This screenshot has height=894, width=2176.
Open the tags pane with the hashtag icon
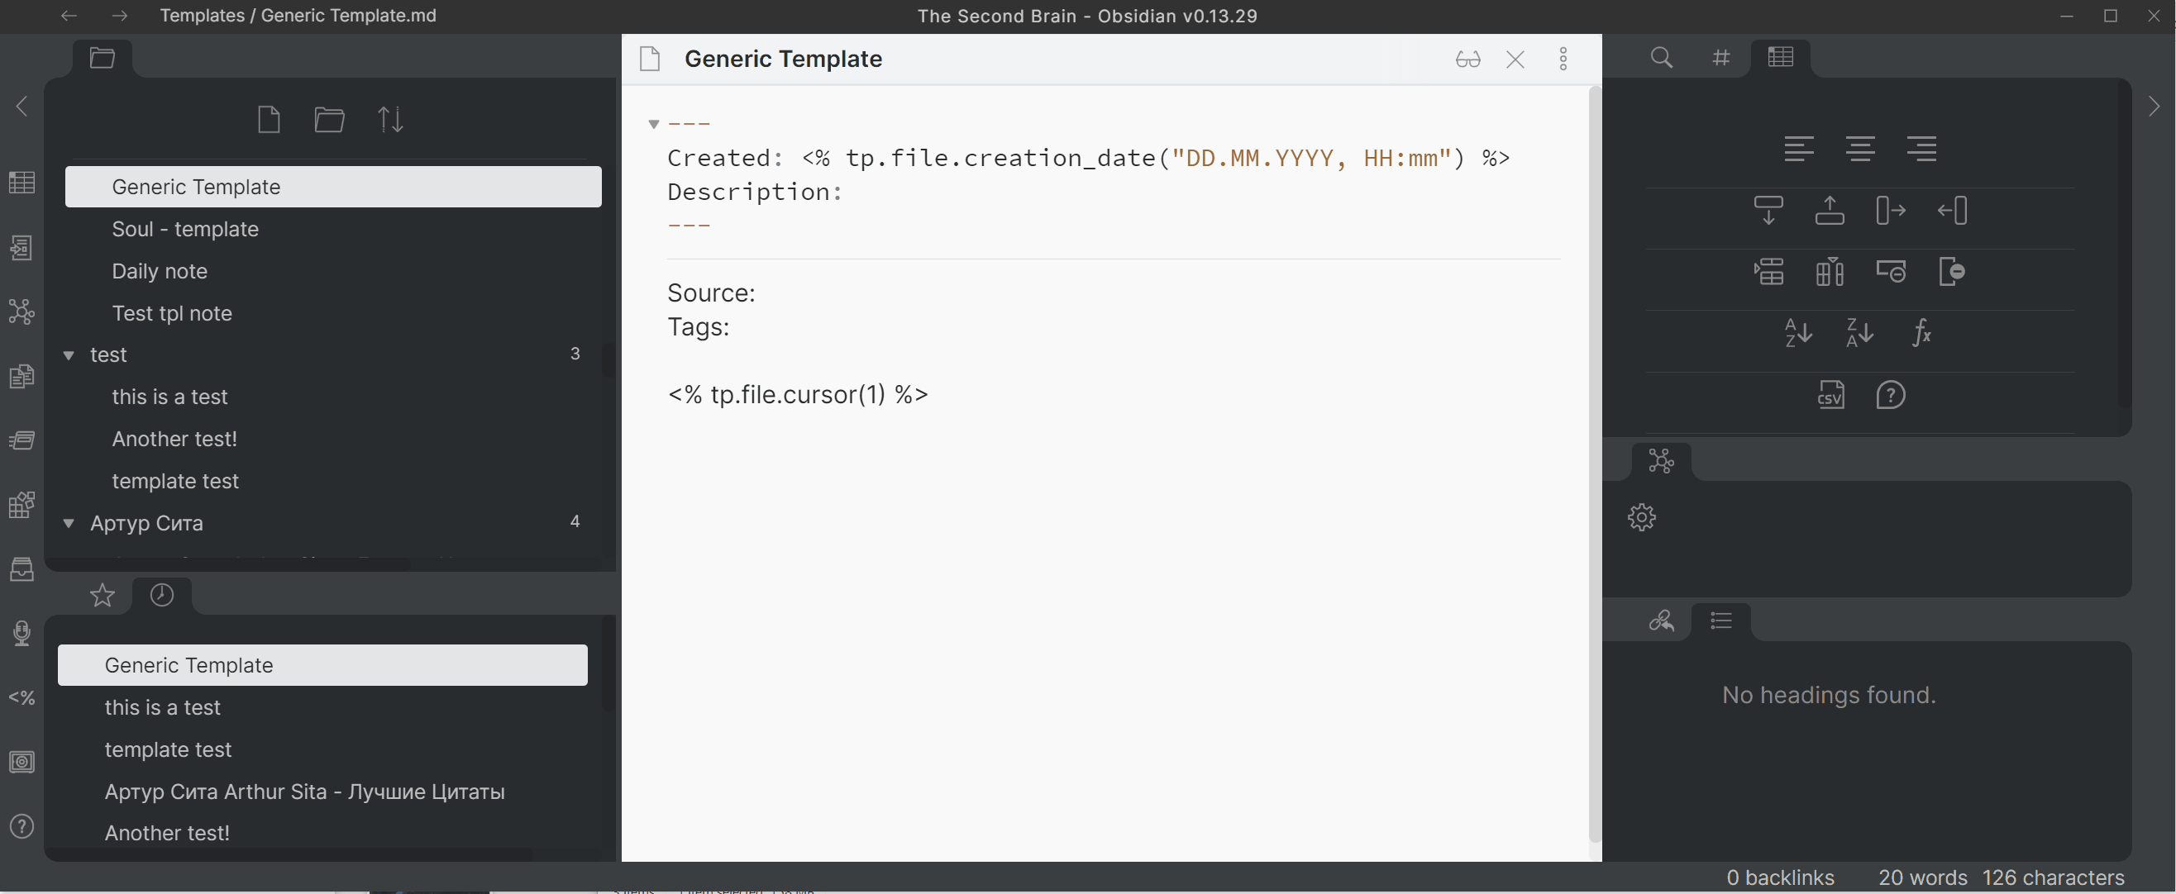[x=1721, y=57]
